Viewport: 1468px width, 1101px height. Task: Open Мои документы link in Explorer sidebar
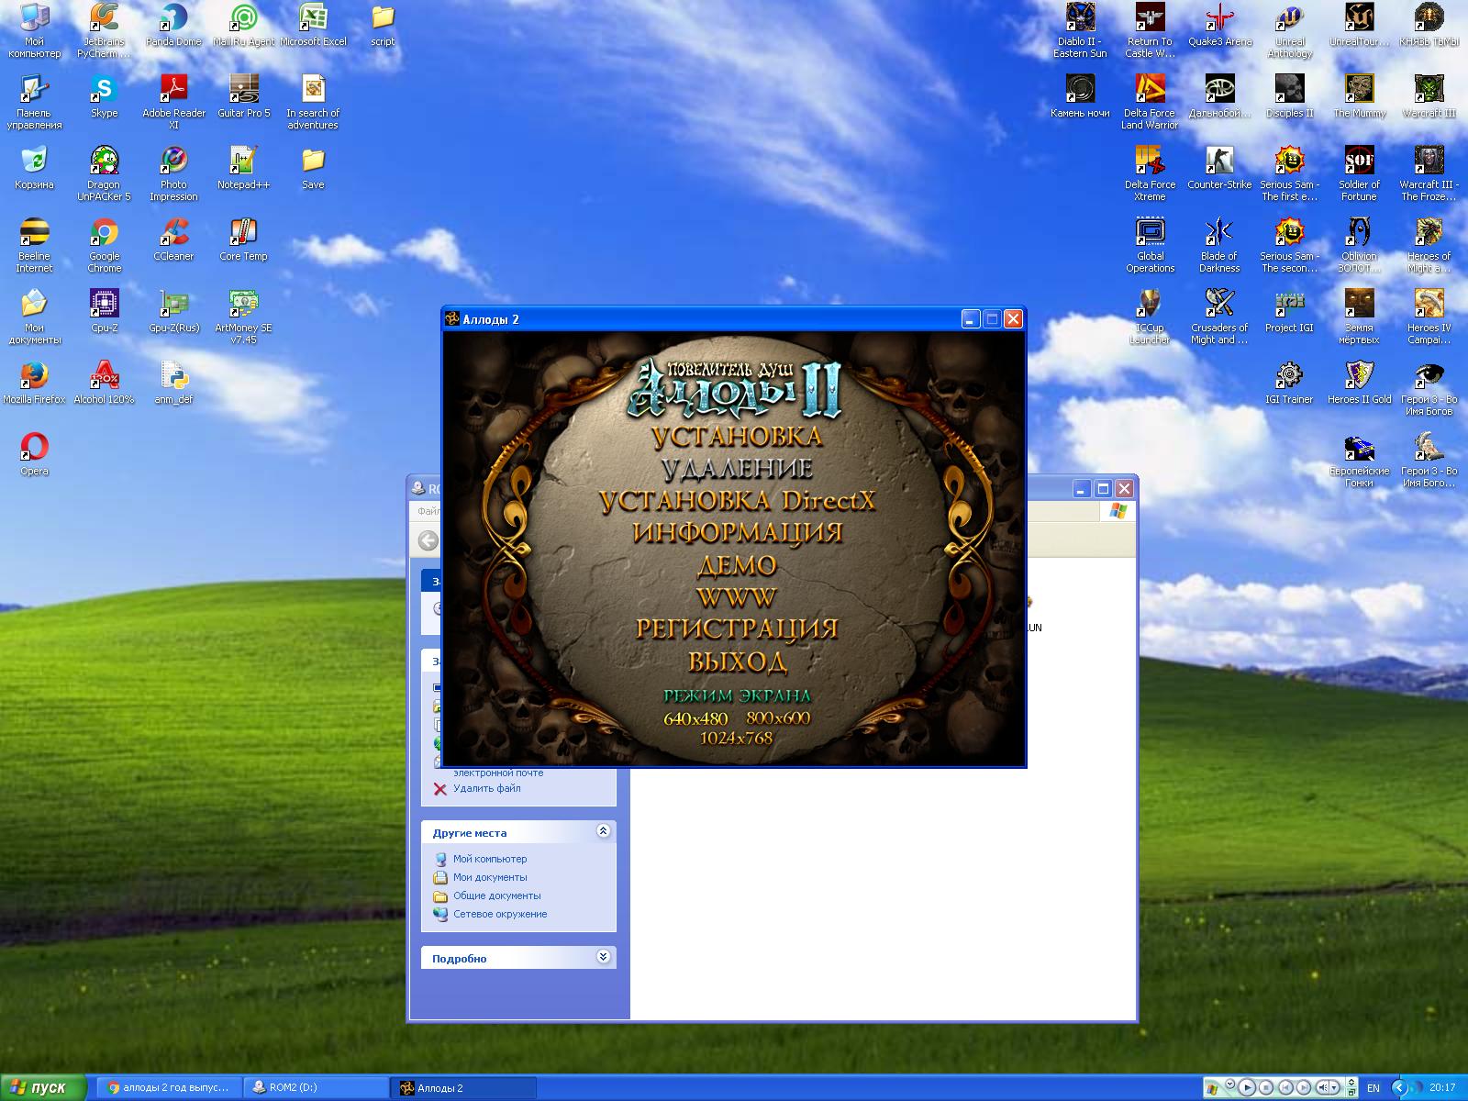pos(490,877)
